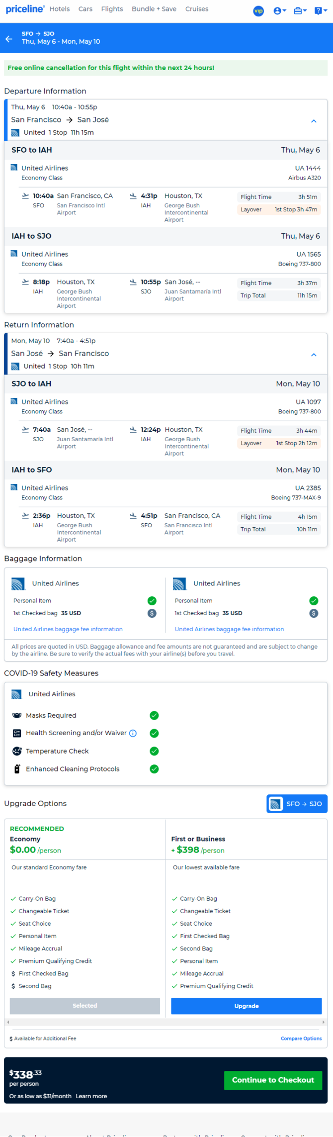Open left United Airlines baggage fee information link
Viewport: 333px width, 1137px height.
68,629
